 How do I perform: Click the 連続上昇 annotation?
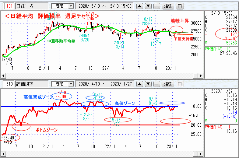click(180, 21)
